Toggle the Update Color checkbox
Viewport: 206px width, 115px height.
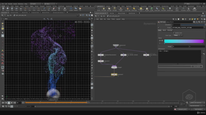tap(173, 33)
